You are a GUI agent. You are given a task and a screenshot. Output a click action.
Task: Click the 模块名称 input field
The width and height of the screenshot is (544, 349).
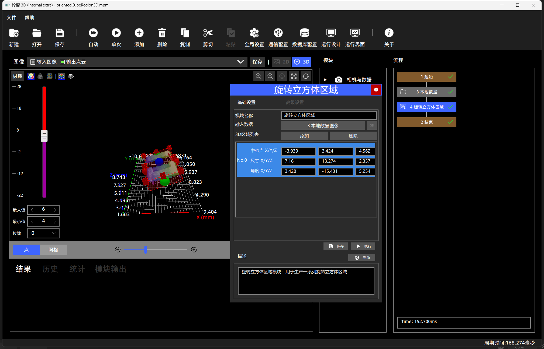coord(329,115)
